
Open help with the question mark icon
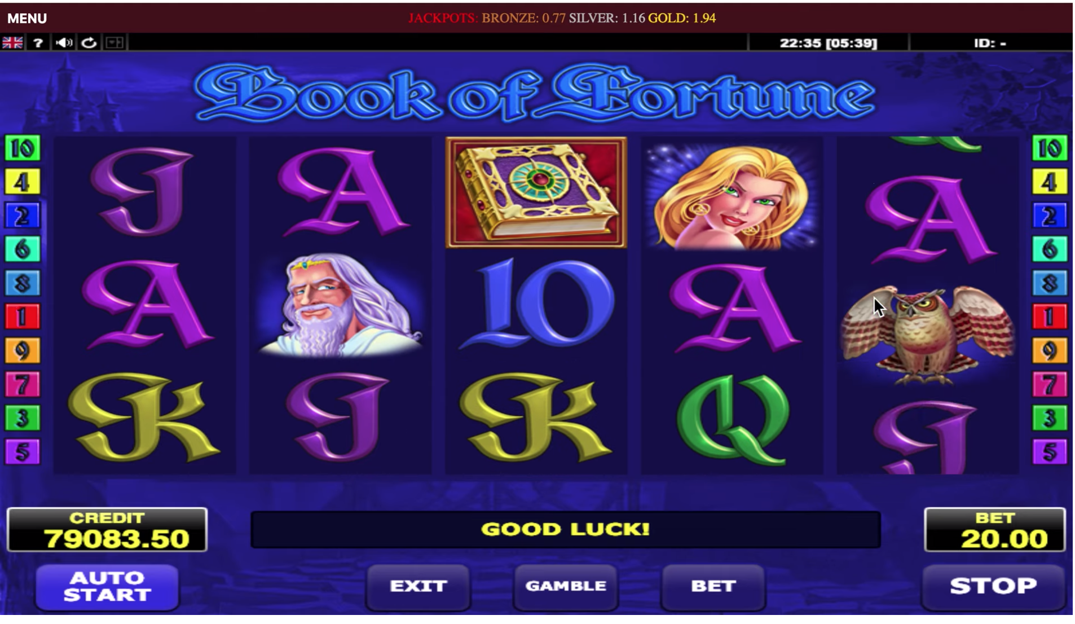(x=38, y=43)
